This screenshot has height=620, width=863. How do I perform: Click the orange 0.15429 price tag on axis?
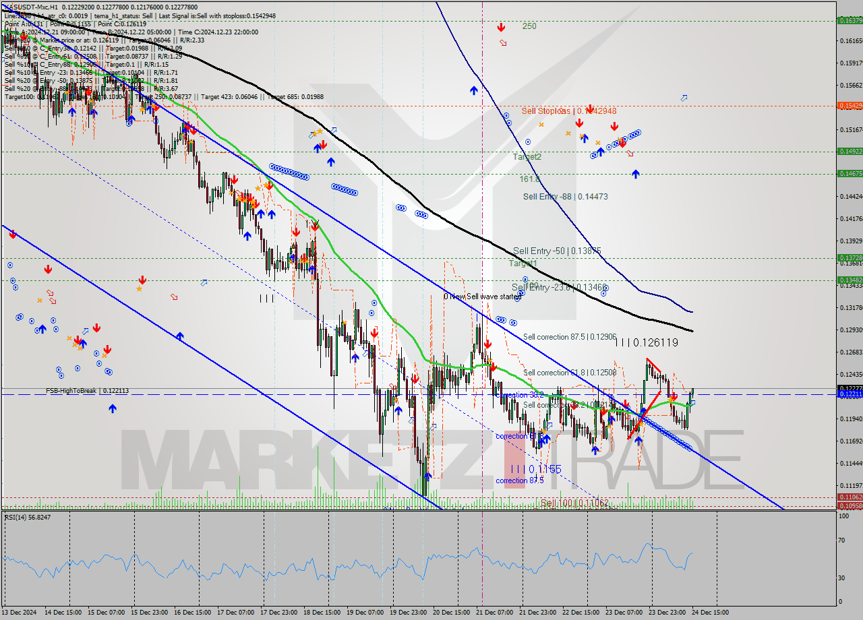850,105
